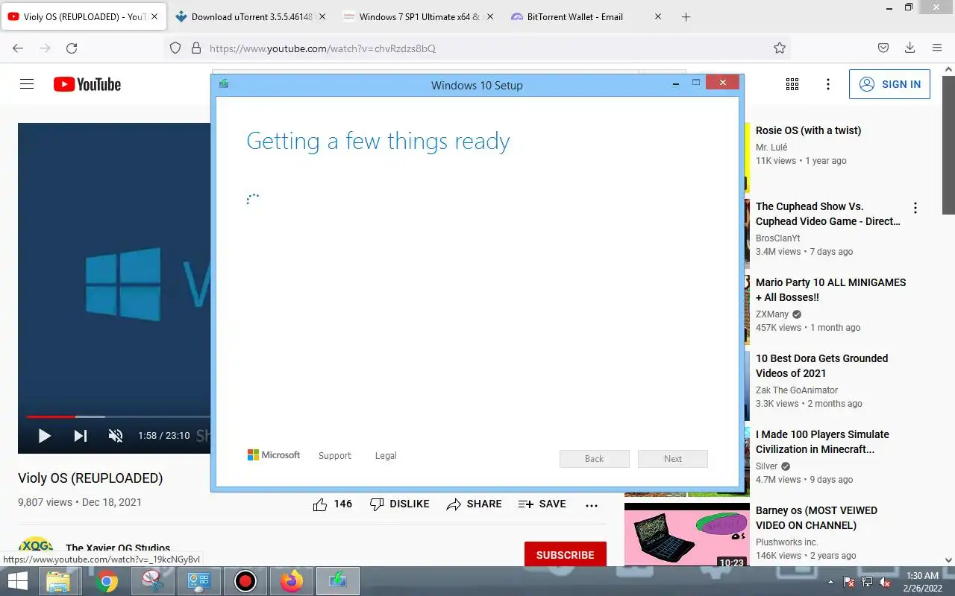955x596 pixels.
Task: Open Firefox downloads arrow icon
Action: click(909, 48)
